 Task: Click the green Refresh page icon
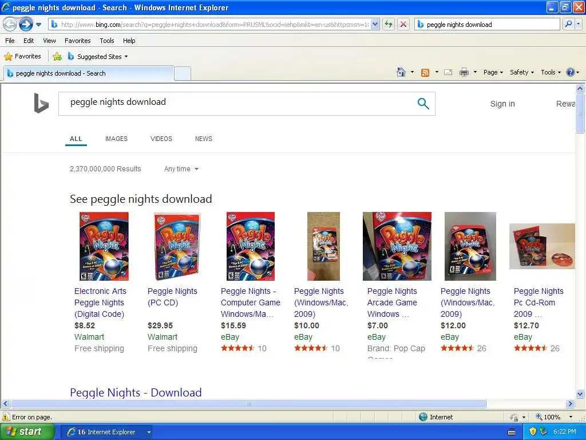[389, 24]
